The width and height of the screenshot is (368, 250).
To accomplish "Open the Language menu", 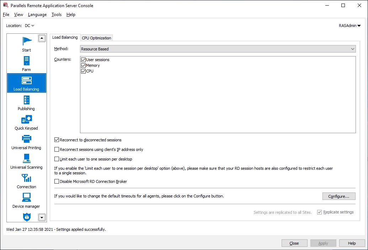I will click(37, 15).
